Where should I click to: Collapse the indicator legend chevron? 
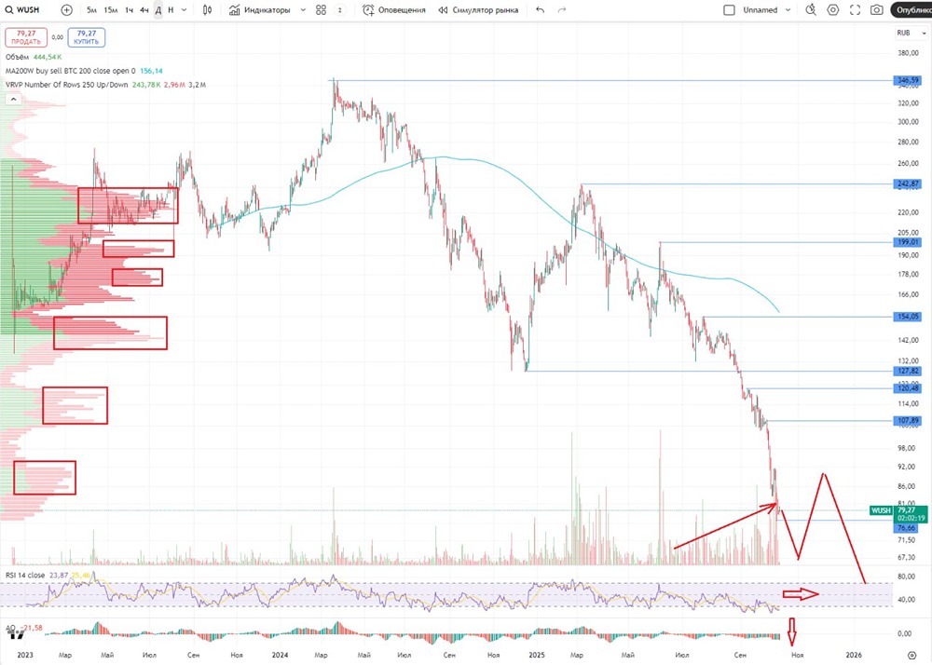click(13, 99)
